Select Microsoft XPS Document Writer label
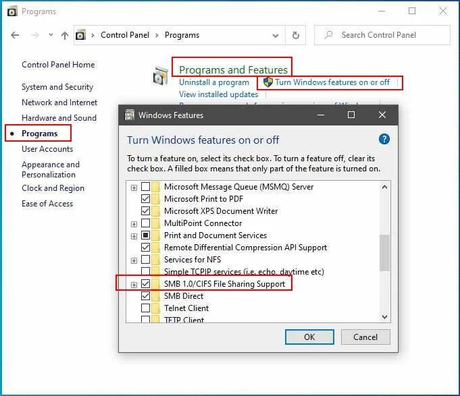The width and height of the screenshot is (460, 396). click(221, 211)
